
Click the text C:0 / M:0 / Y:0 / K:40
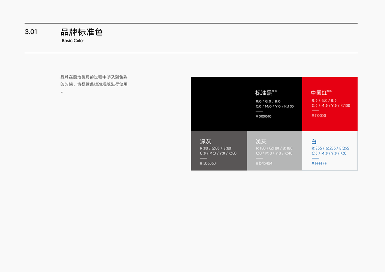pos(274,153)
